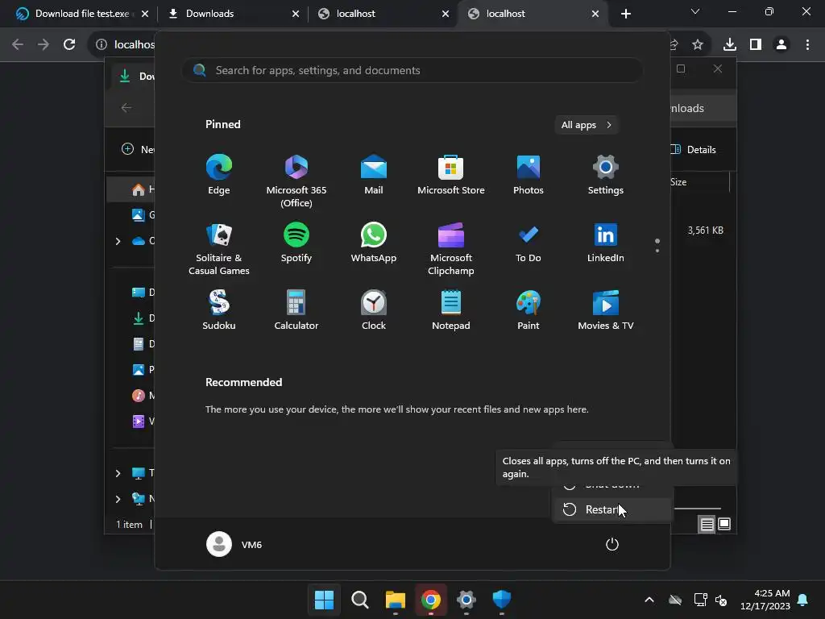Open the To Do app
825x619 pixels.
[x=529, y=243]
